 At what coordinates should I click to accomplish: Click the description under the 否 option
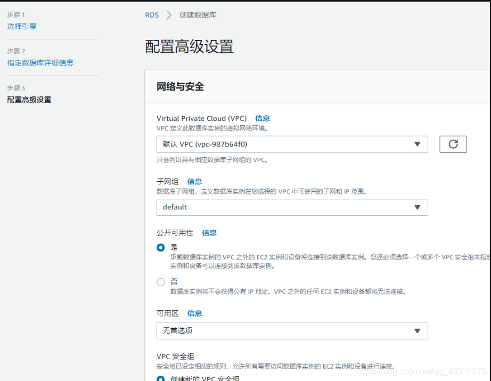[288, 291]
